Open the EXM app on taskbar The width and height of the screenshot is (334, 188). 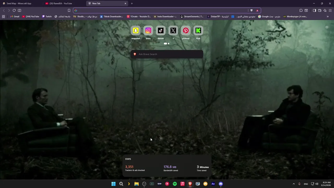pos(159,184)
